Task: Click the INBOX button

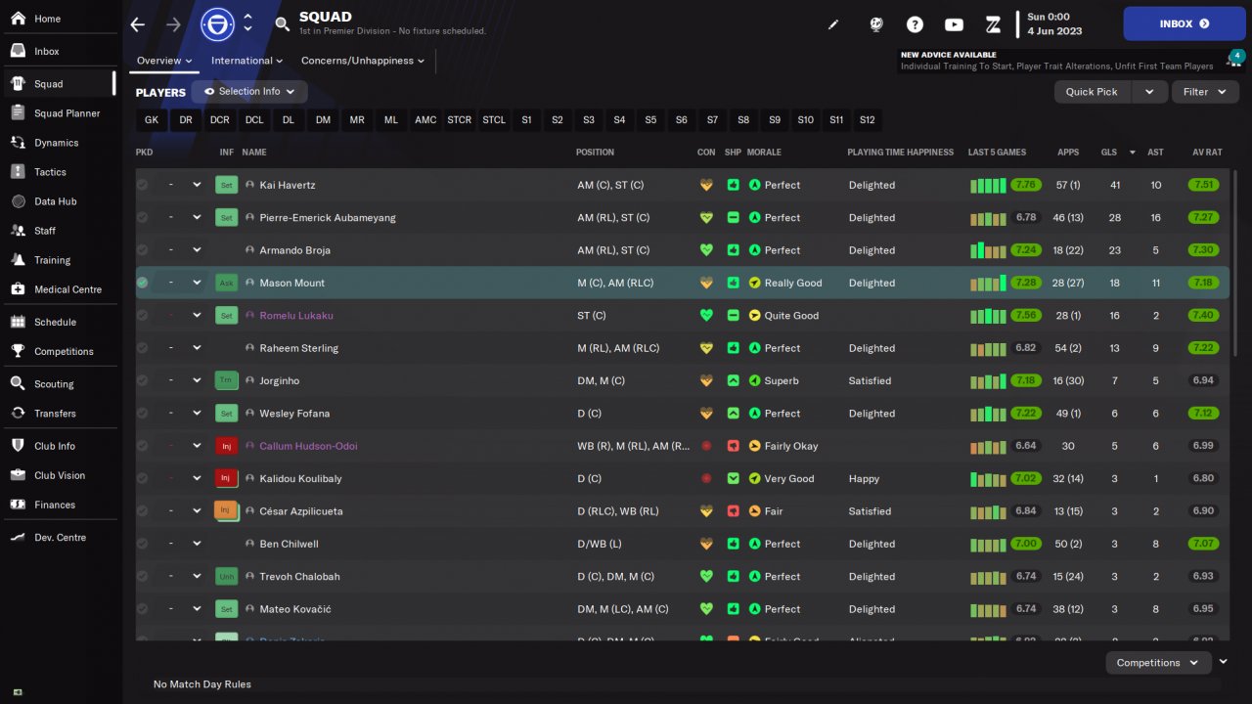Action: (1185, 23)
